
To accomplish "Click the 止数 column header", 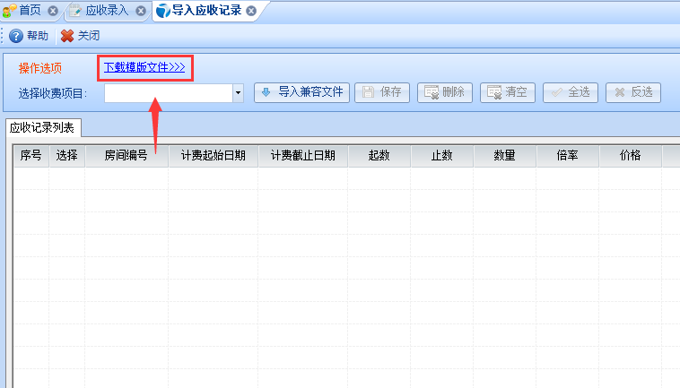I will point(442,155).
